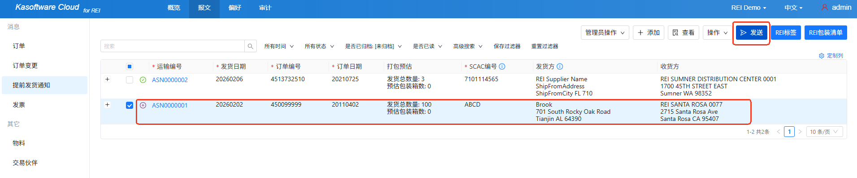Viewport: 857px width, 178px height.
Task: Click the search magnifier icon
Action: [251, 46]
